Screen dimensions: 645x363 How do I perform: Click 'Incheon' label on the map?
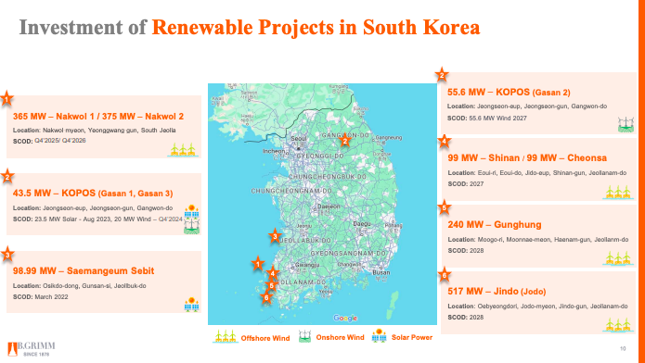[275, 151]
